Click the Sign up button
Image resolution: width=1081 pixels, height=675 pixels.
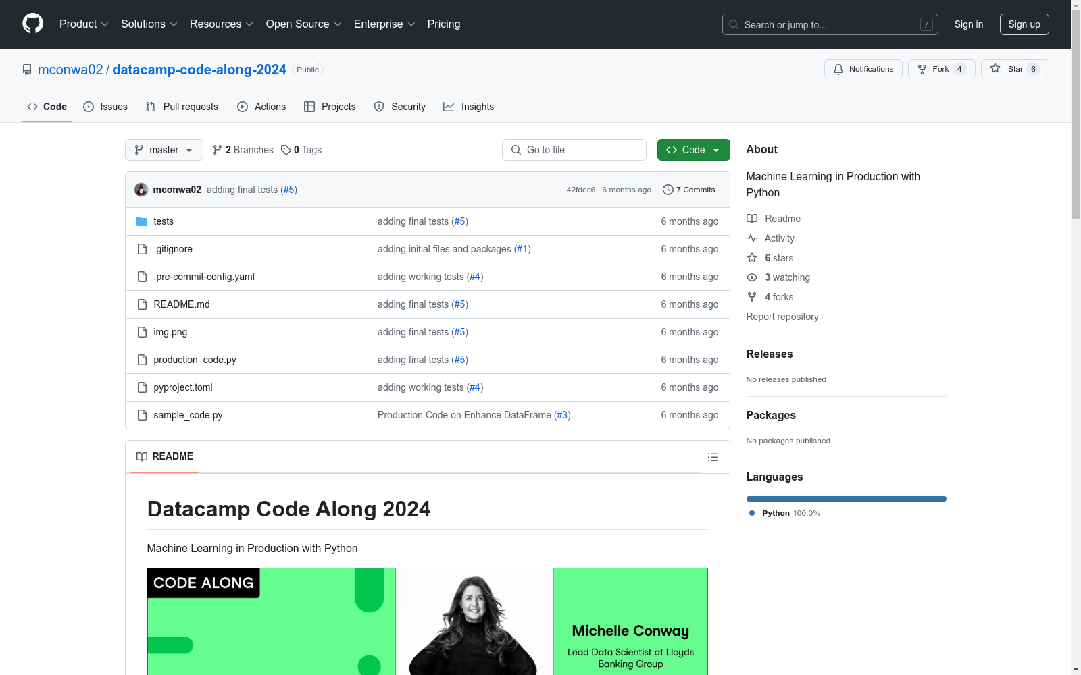(1024, 24)
